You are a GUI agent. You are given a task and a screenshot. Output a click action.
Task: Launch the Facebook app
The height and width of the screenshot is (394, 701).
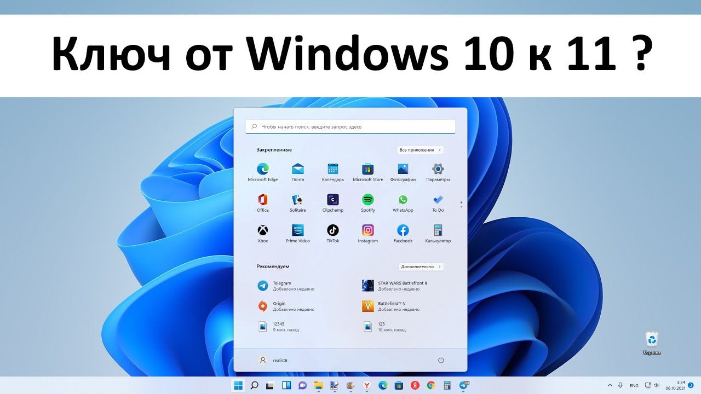pyautogui.click(x=403, y=233)
